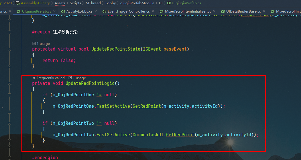Click 'protected' keyword of UpdateRedPointState
This screenshot has height=160, width=301.
[44, 49]
